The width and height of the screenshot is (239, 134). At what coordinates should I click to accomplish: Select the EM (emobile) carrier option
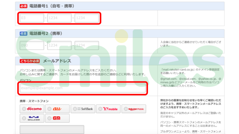coord(49,118)
